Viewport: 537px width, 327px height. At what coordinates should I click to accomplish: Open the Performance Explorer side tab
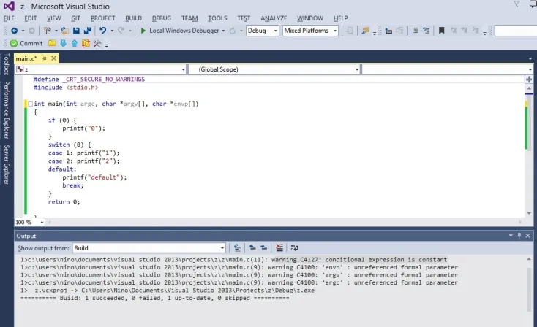pyautogui.click(x=6, y=109)
